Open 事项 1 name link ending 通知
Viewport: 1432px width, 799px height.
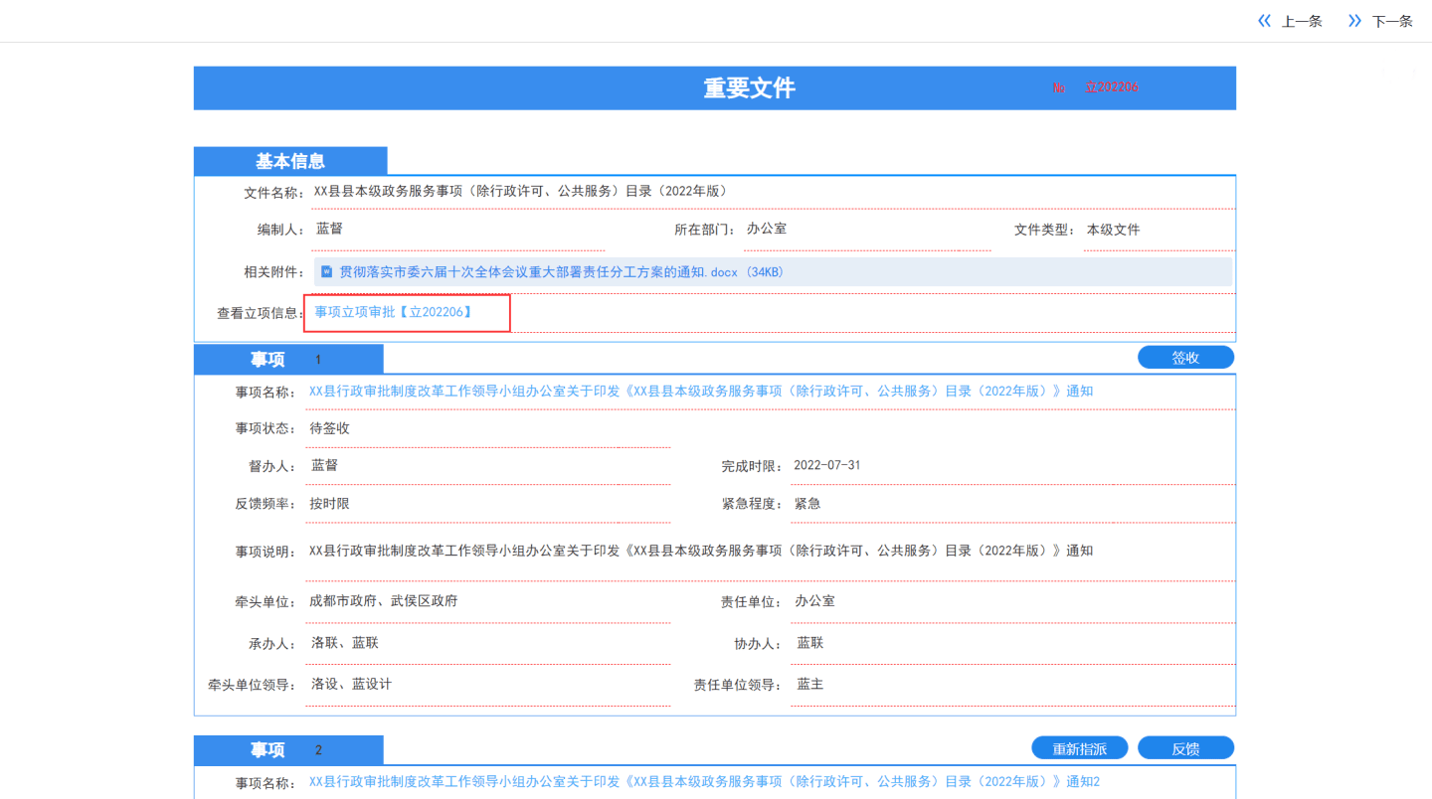pyautogui.click(x=701, y=392)
